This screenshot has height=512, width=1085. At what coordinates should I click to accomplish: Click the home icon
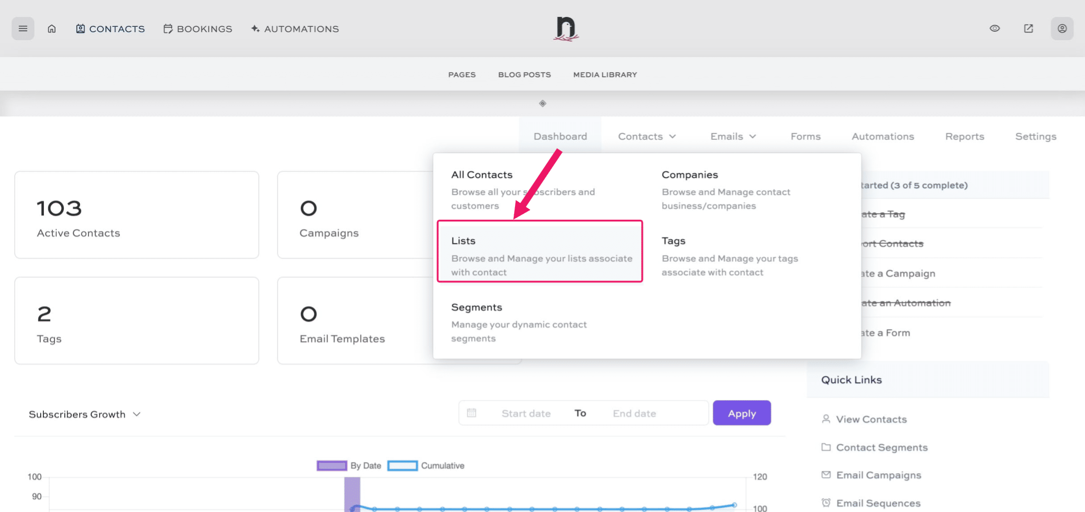(x=52, y=29)
